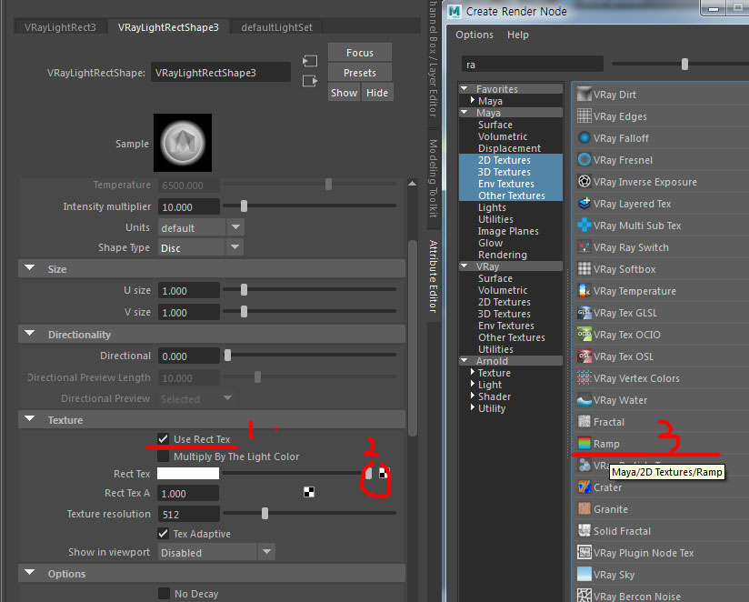Open the Attribute Editor side tab
Screen dimensions: 749x602
click(x=434, y=276)
